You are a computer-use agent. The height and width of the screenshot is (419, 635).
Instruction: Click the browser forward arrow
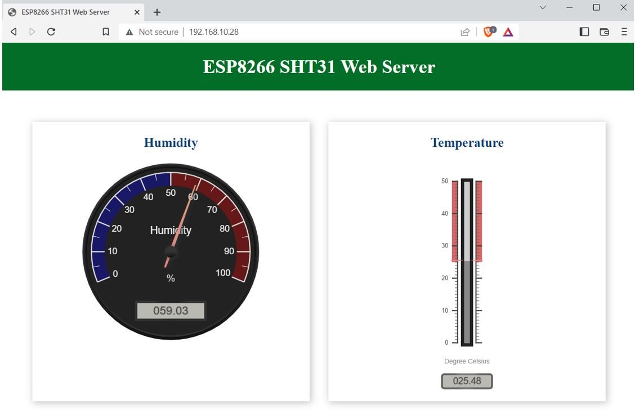click(33, 31)
